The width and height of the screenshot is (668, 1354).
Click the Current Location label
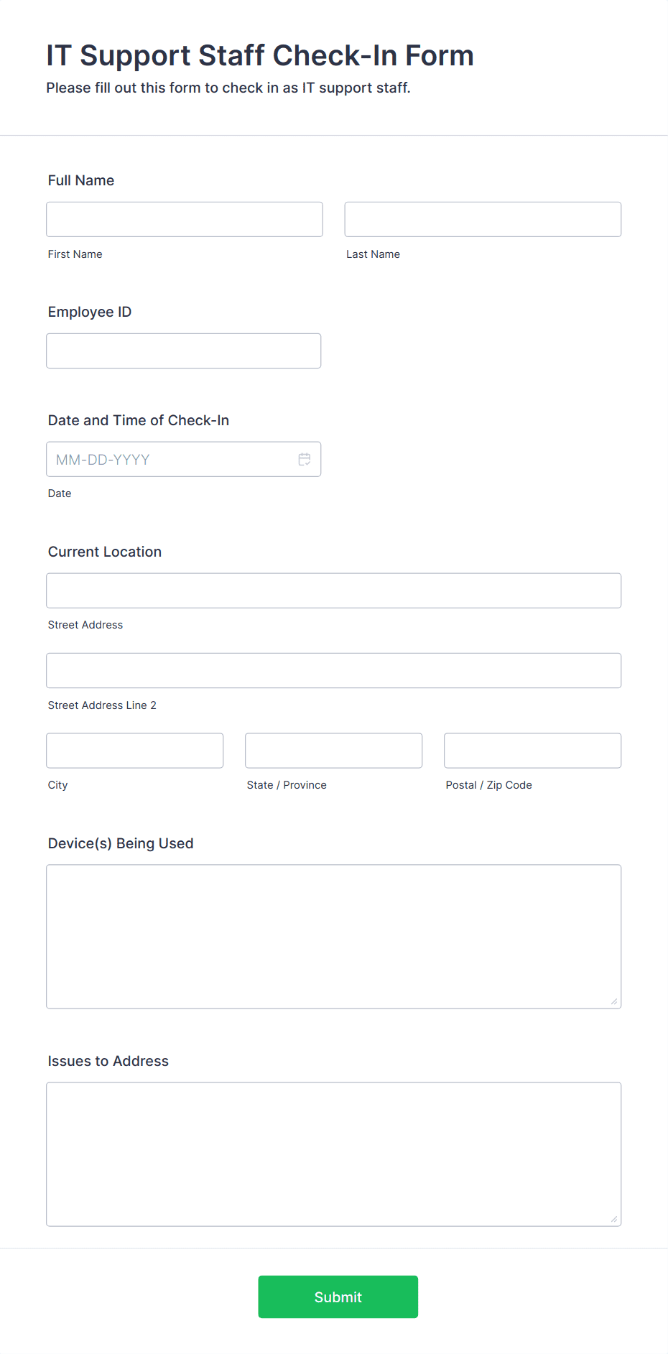coord(105,552)
